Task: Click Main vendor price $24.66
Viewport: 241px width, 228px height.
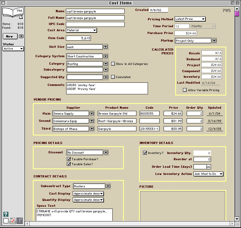Action: point(173,113)
